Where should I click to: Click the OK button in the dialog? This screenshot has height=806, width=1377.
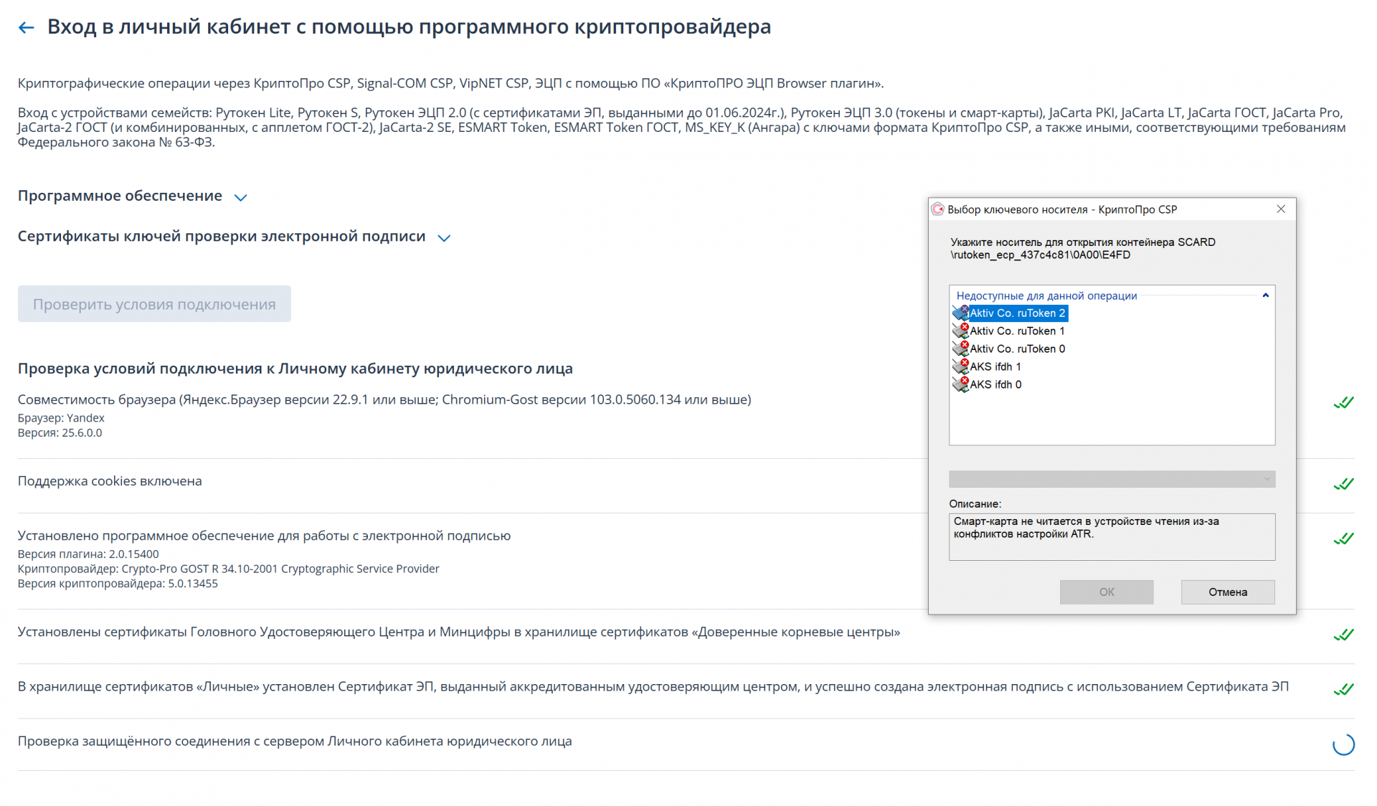[x=1107, y=592]
